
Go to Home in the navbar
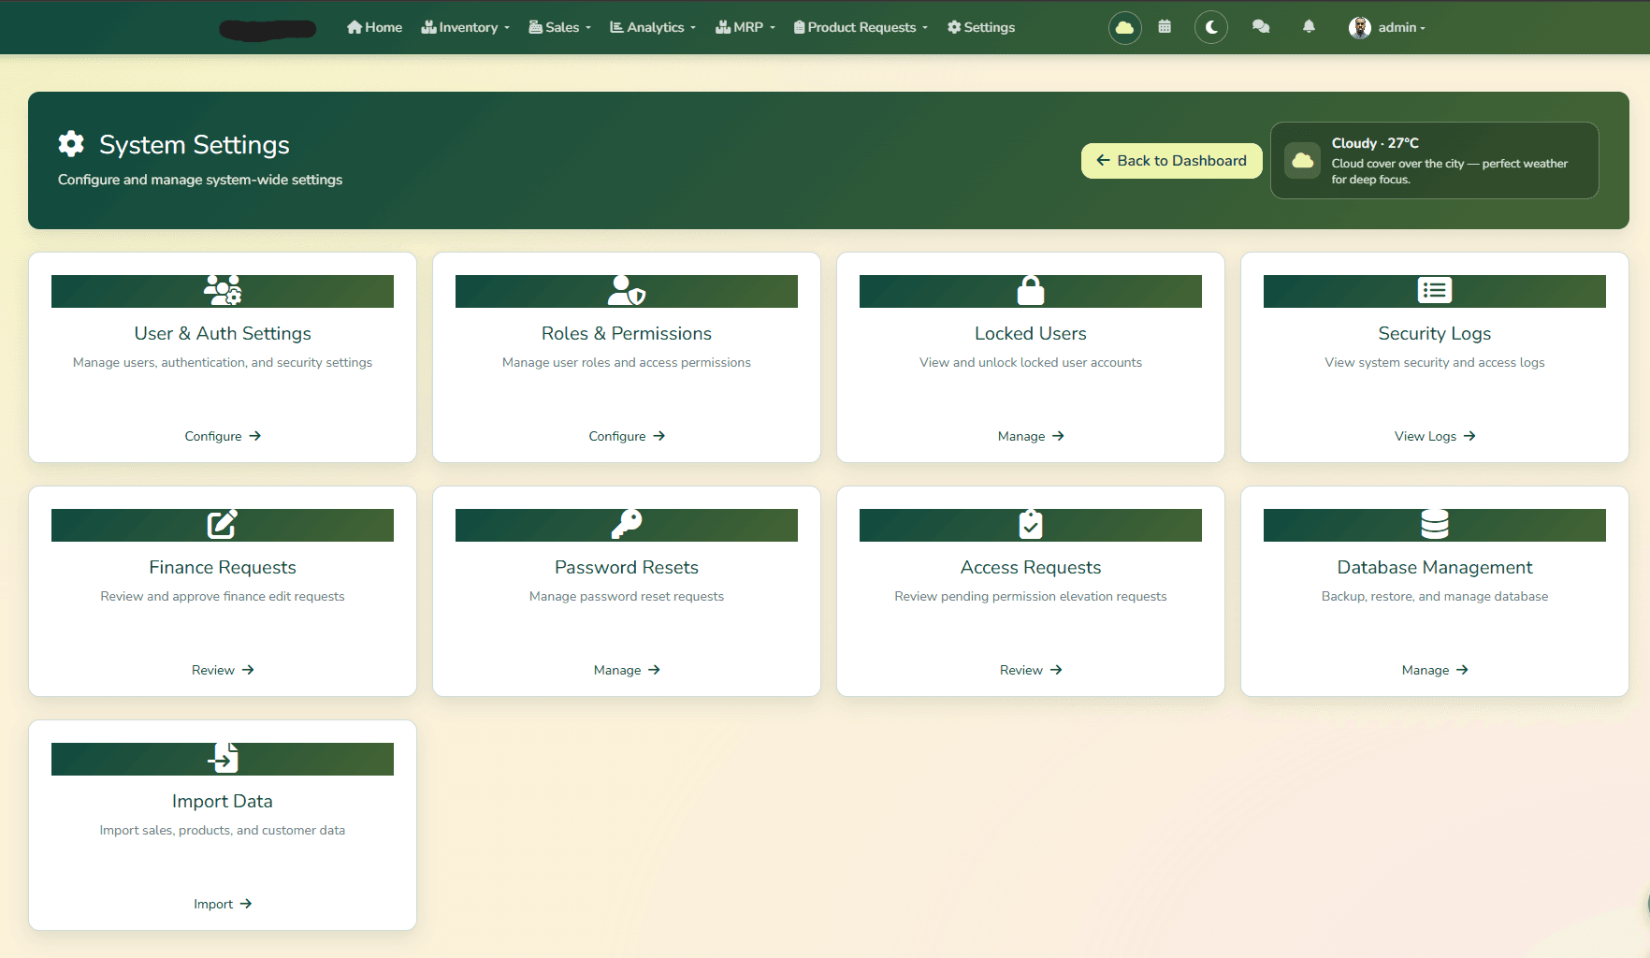click(x=374, y=27)
